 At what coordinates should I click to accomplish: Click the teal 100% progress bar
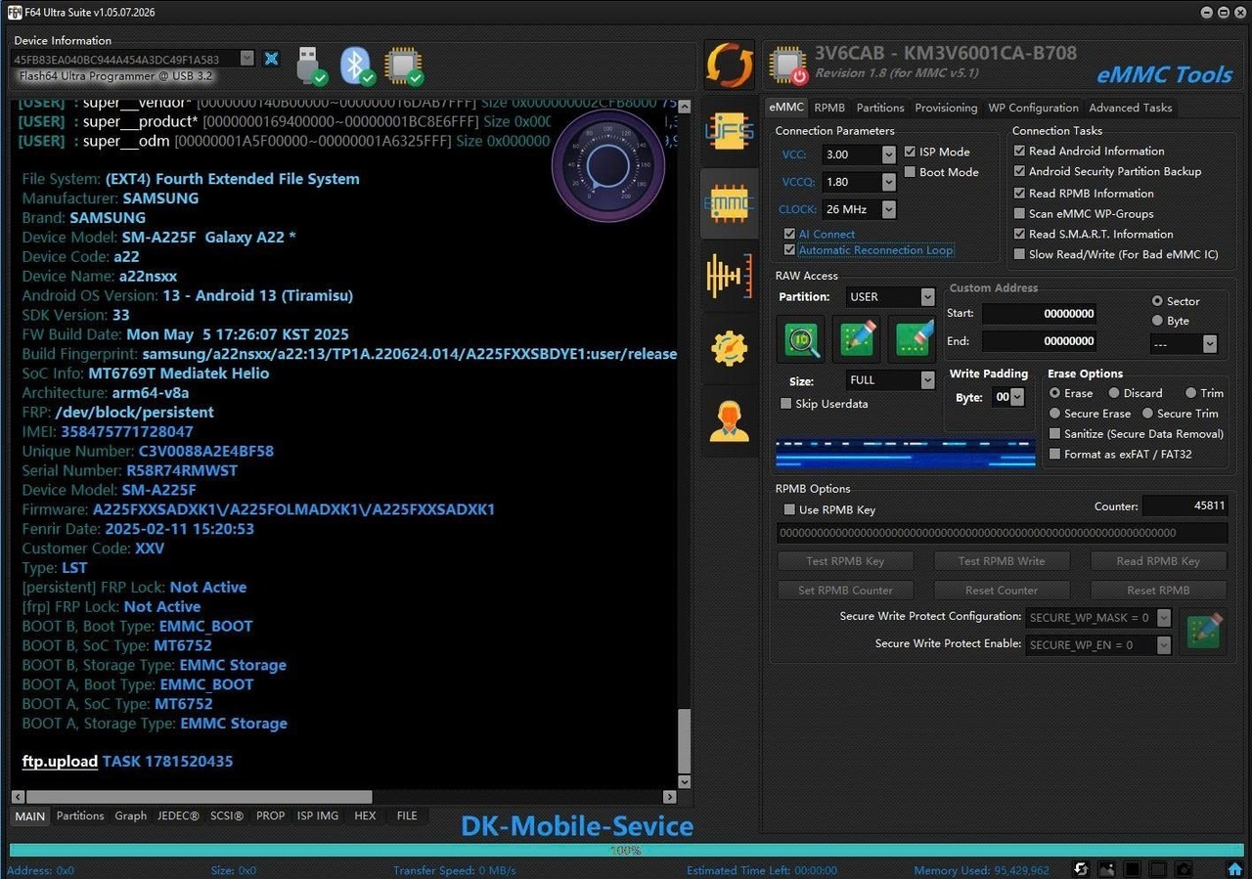[x=626, y=851]
